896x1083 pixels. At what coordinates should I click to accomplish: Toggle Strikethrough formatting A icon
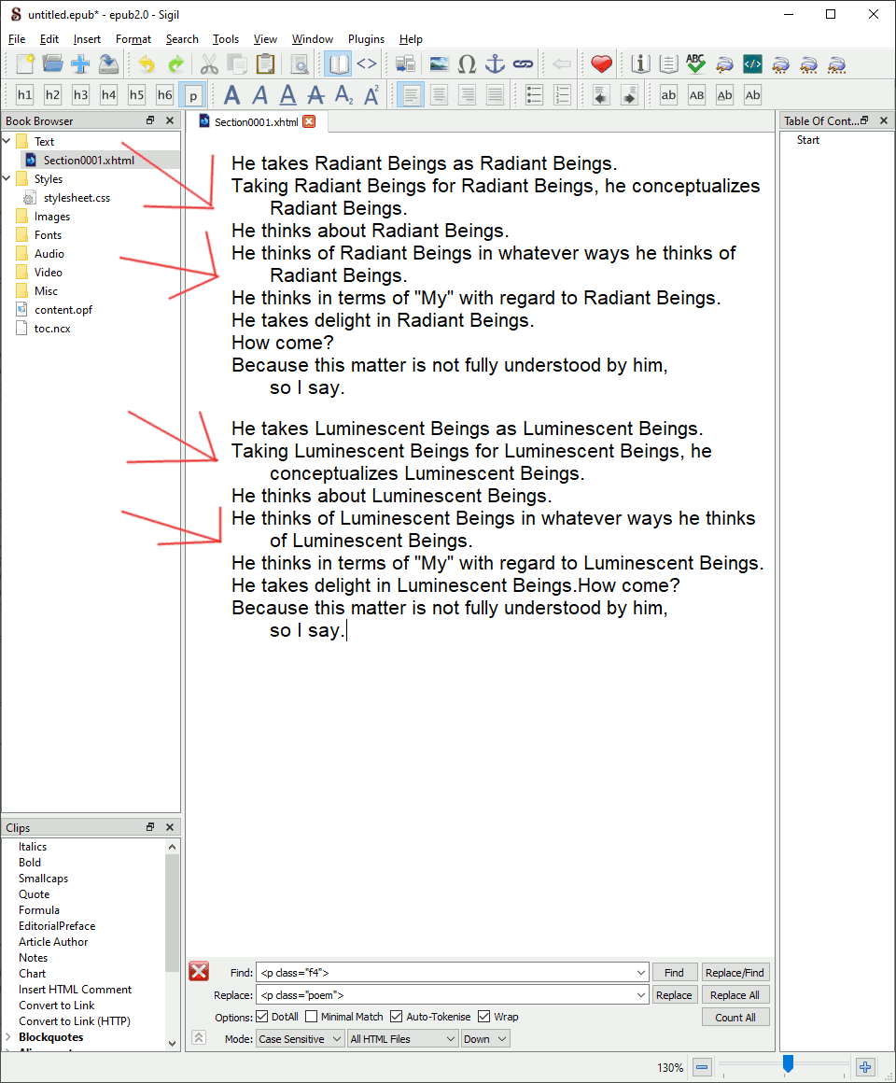tap(316, 94)
